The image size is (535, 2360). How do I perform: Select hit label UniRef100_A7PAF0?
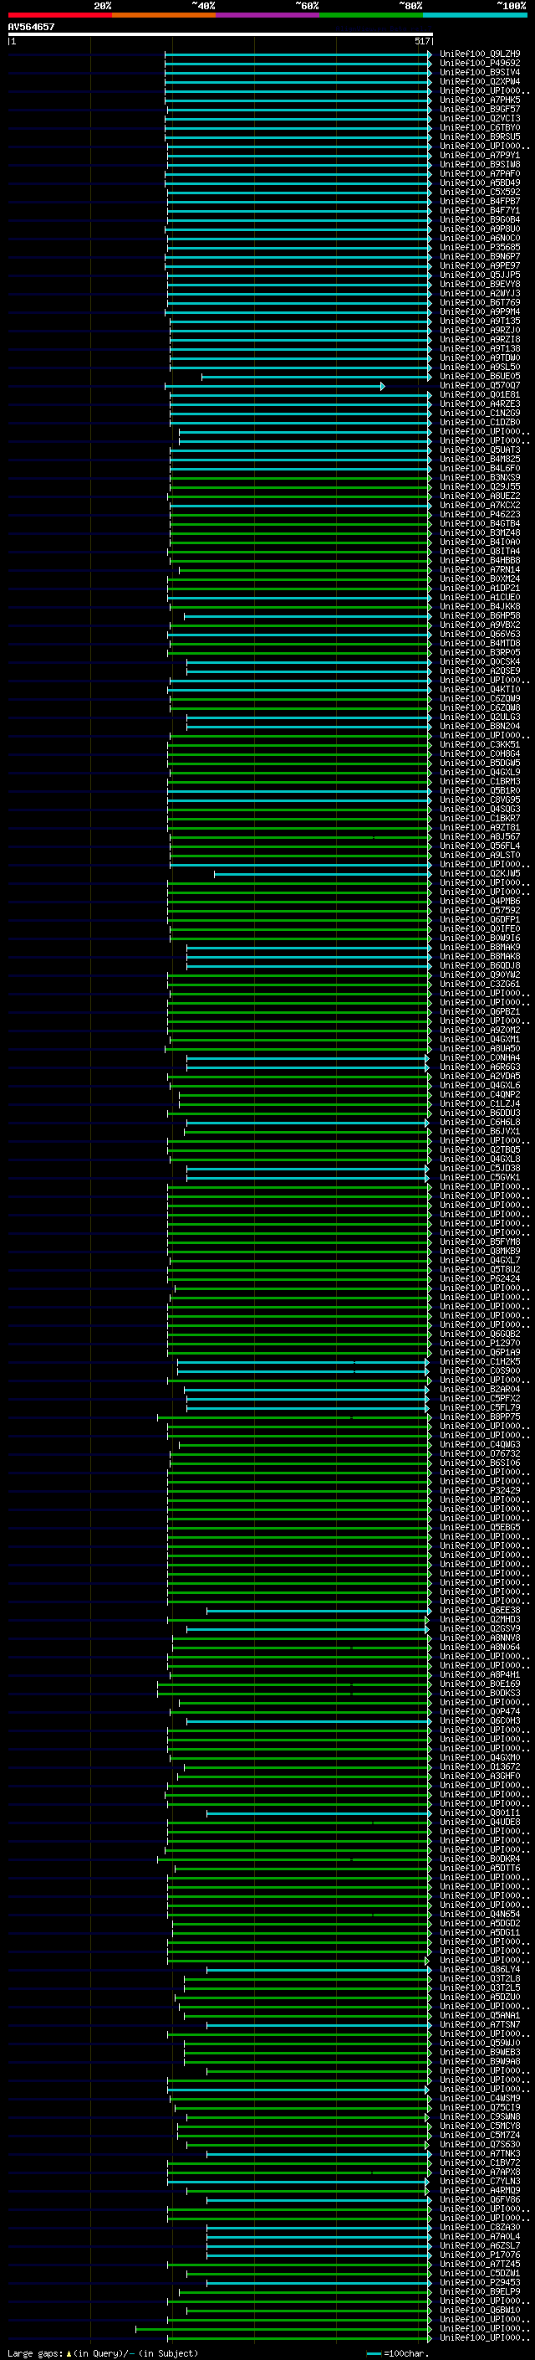click(480, 174)
